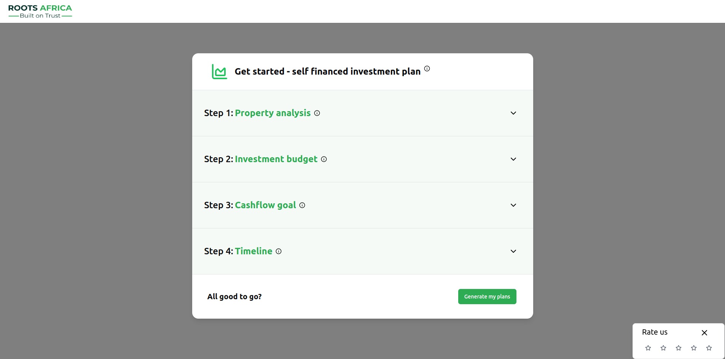The height and width of the screenshot is (359, 725).
Task: Dismiss the Rate us popup
Action: pos(704,333)
